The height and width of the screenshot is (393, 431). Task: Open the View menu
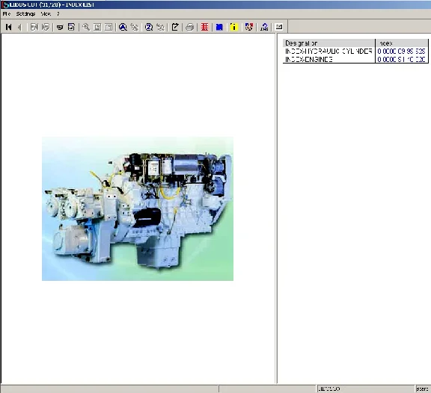[46, 13]
